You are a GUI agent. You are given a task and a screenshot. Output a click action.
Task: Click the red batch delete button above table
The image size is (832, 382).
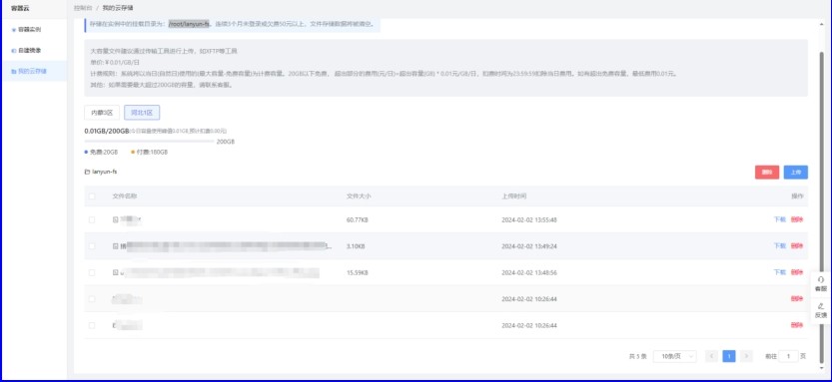click(x=767, y=173)
